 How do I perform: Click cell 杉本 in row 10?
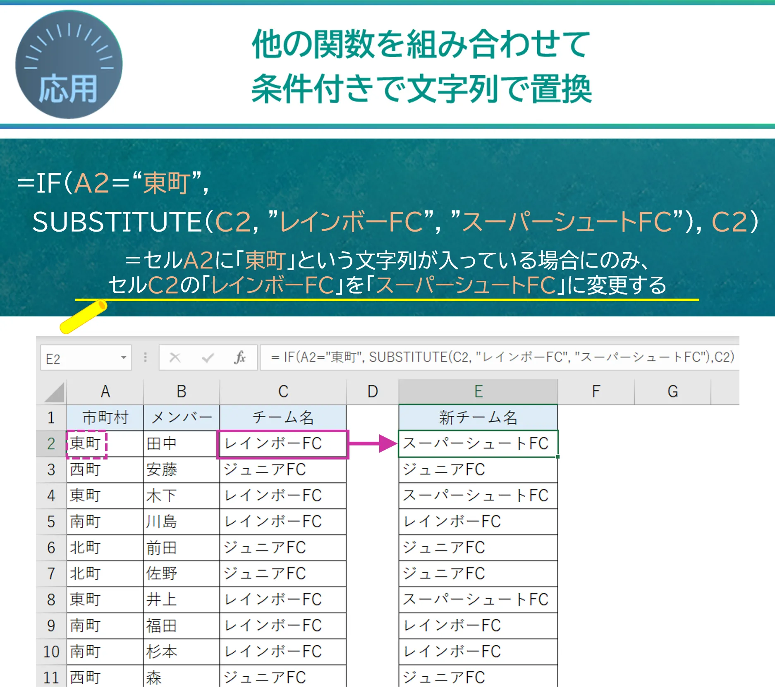click(182, 652)
